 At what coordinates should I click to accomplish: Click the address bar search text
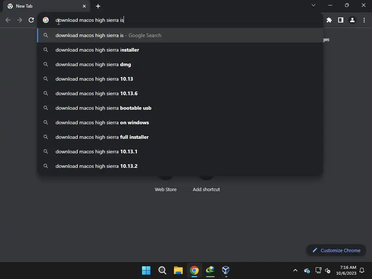90,20
